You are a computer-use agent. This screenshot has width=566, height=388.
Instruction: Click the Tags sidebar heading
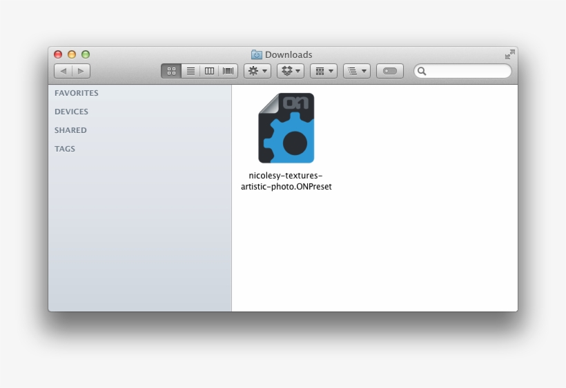click(65, 149)
